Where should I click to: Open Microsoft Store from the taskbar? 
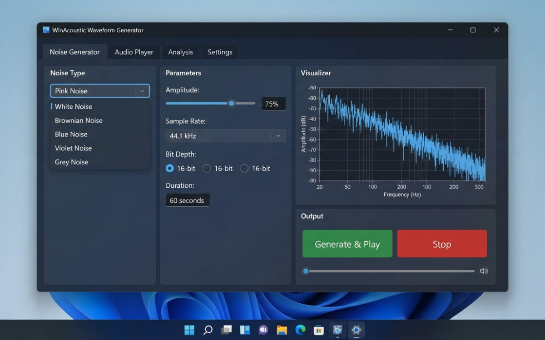(319, 330)
